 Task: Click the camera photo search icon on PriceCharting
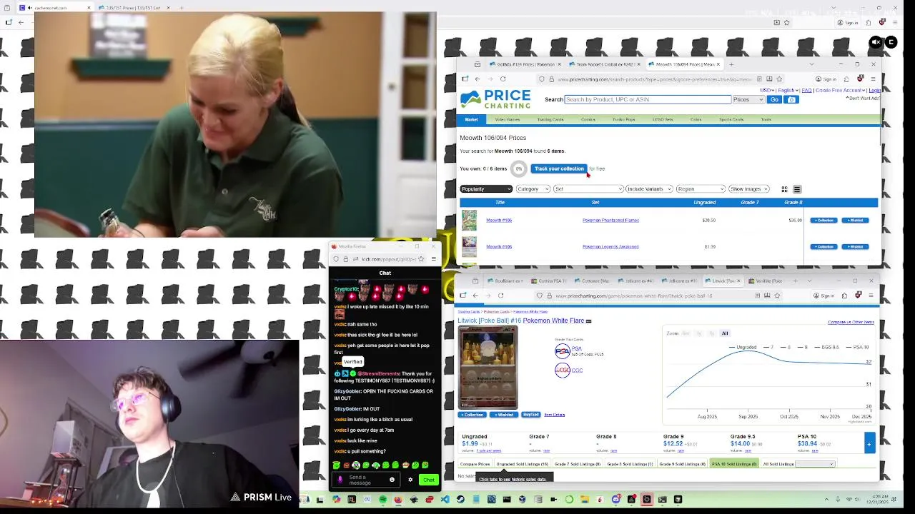[791, 99]
